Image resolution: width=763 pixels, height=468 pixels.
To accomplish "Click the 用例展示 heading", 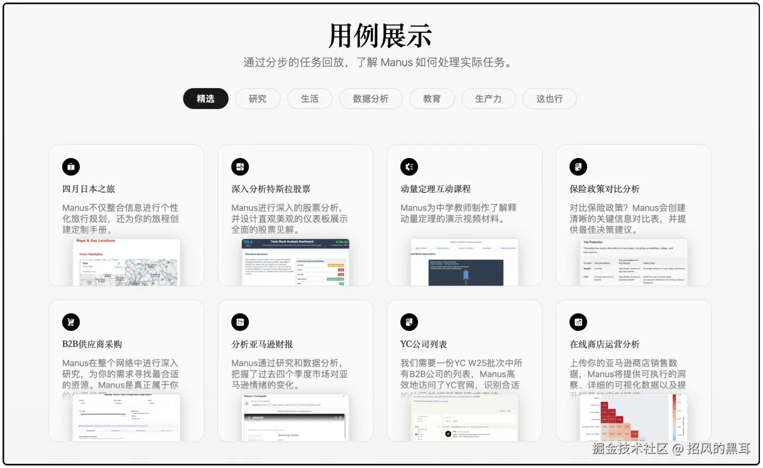I will [x=380, y=36].
